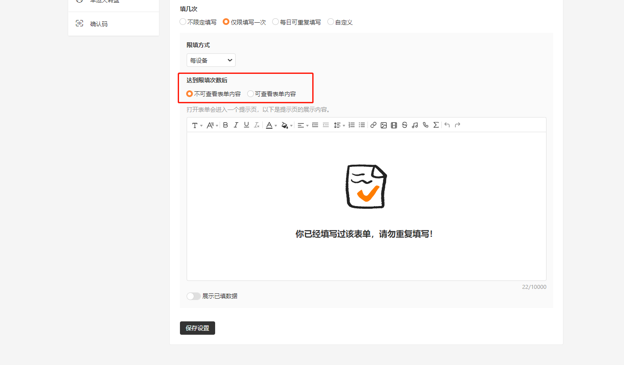This screenshot has height=365, width=624.
Task: Increase the paragraph indent
Action: click(315, 125)
